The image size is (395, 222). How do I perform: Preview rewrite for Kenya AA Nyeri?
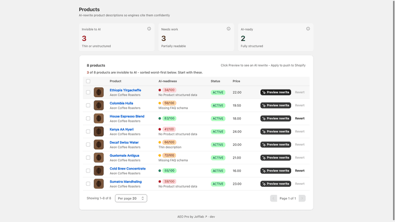(276, 131)
